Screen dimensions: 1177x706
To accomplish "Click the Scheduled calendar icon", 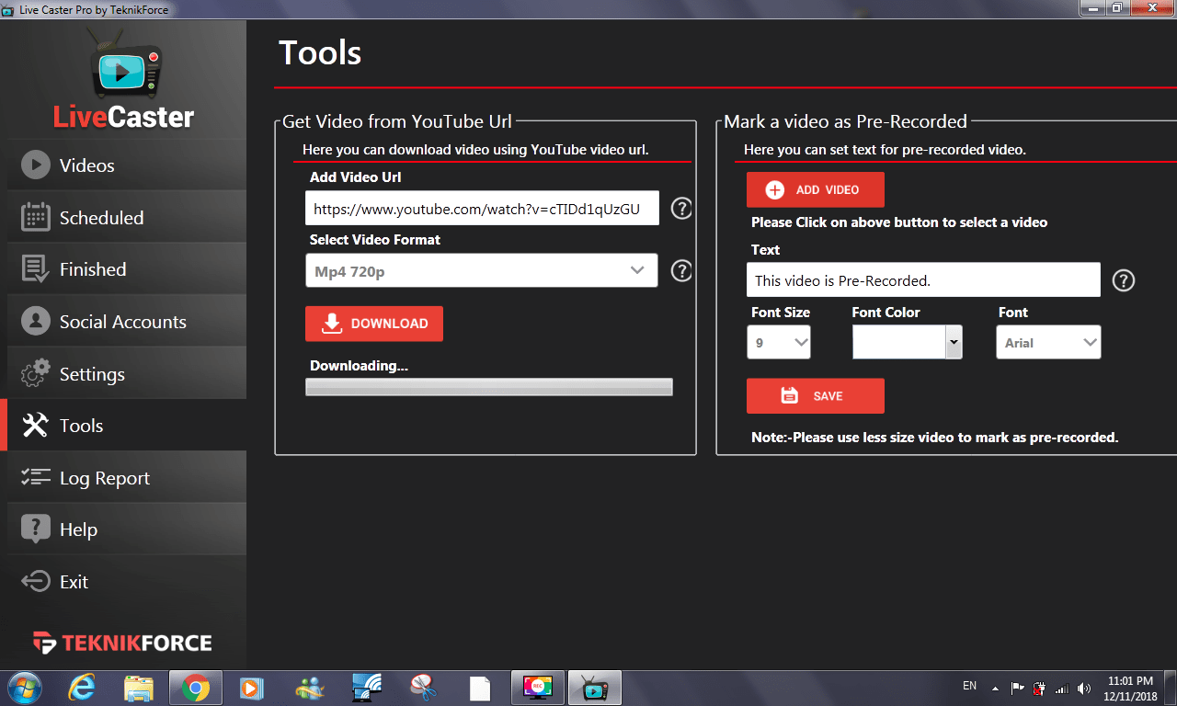I will (x=36, y=218).
